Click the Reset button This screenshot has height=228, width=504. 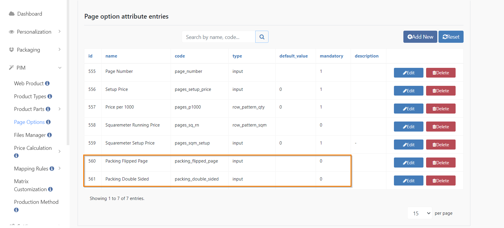(x=451, y=37)
